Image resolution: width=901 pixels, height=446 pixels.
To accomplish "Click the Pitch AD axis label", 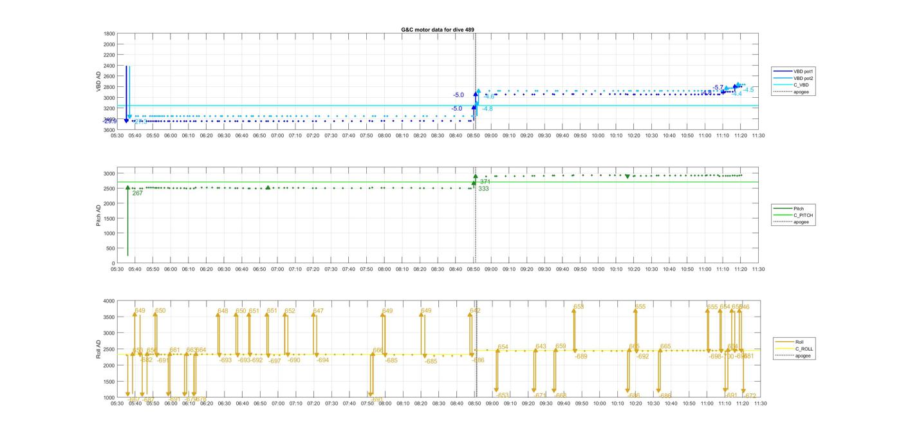I will 98,215.
